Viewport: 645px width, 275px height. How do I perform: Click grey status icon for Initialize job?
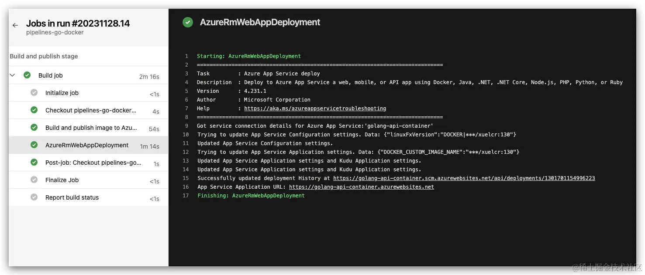pos(34,92)
